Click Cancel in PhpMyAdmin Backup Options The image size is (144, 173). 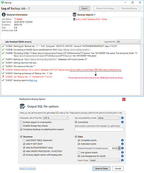click(x=118, y=169)
